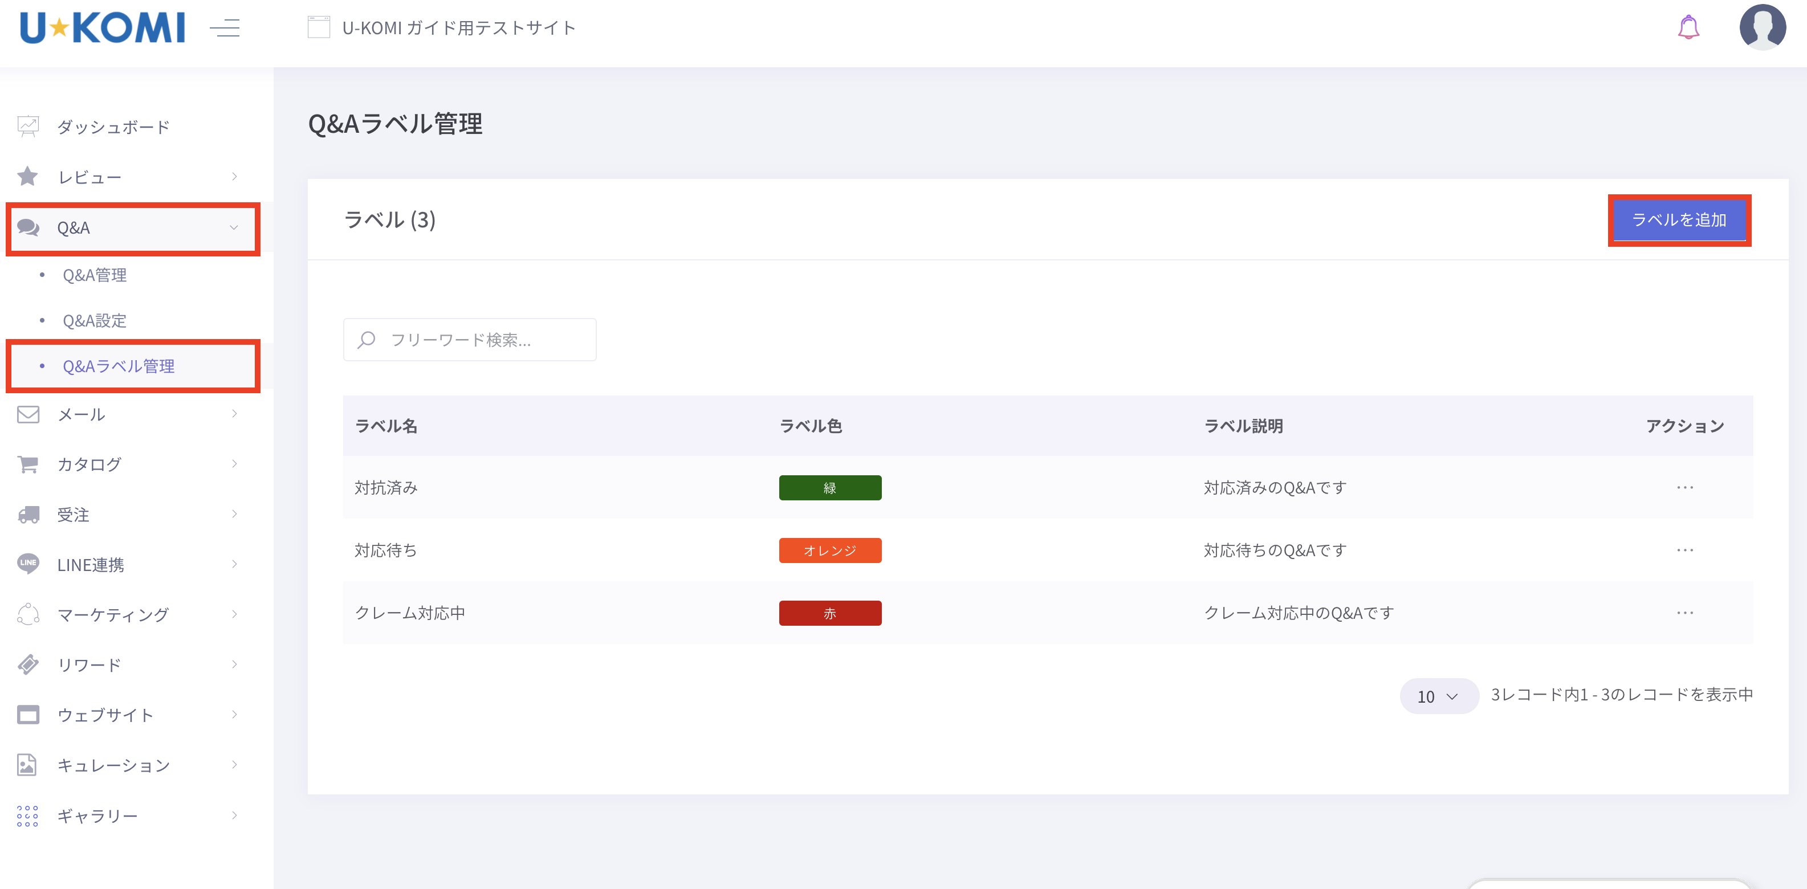Open the 10 records-per-page dropdown

pos(1438,696)
